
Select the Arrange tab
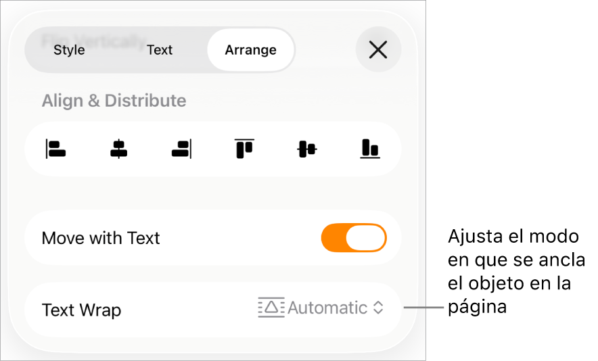(x=250, y=50)
